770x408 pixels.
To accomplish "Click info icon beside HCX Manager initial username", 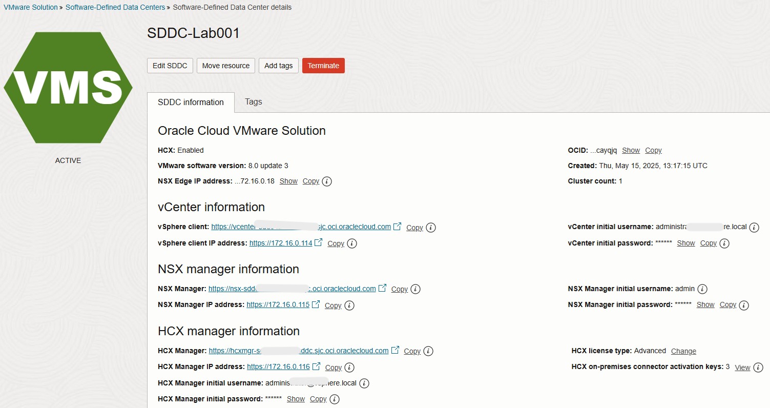I will pyautogui.click(x=364, y=383).
